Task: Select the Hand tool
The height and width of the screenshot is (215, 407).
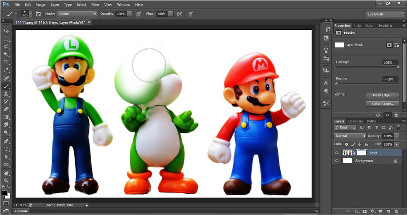Action: point(6,173)
